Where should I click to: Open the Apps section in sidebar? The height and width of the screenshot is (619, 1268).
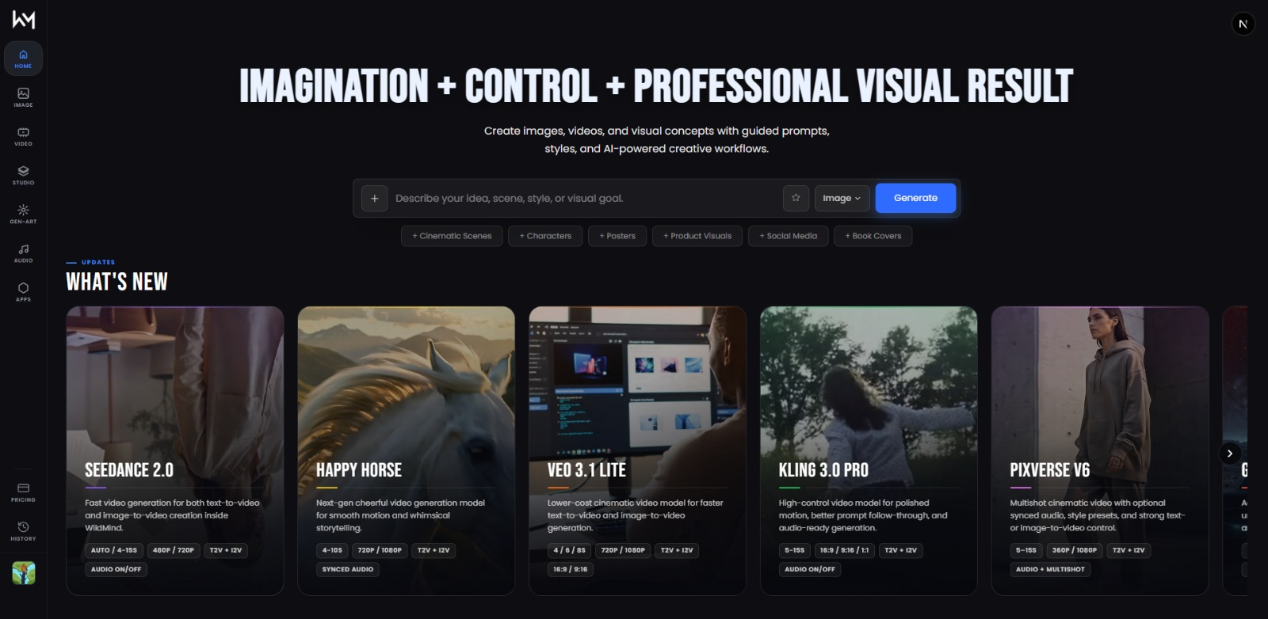click(x=23, y=291)
